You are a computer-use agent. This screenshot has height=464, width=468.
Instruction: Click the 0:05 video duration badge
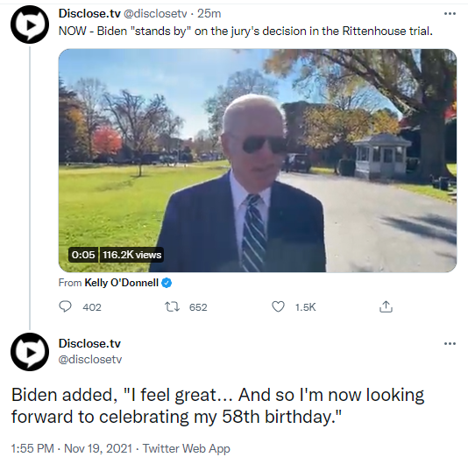click(83, 255)
